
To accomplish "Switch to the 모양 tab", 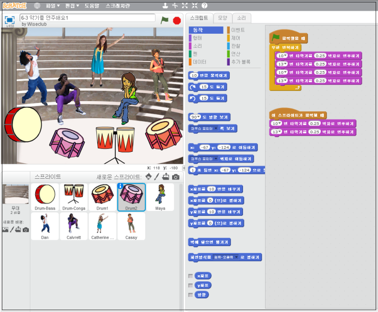I will 222,18.
